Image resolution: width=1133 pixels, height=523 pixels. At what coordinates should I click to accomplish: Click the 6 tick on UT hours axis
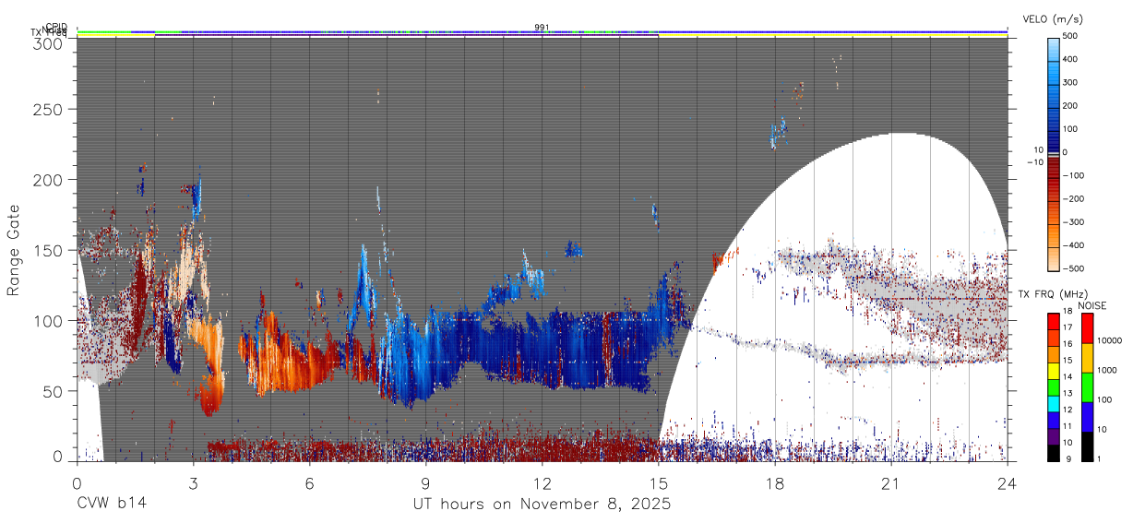click(x=309, y=481)
